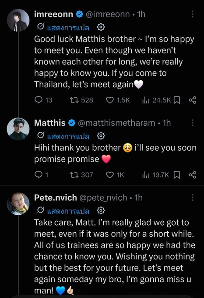The image size is (204, 298).
Task: Open imreeonn's profile picture
Action: [x=18, y=20]
